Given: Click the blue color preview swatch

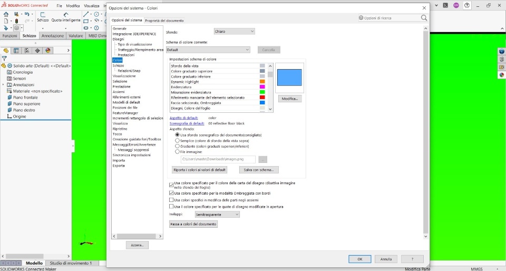Looking at the screenshot, I should (289, 78).
